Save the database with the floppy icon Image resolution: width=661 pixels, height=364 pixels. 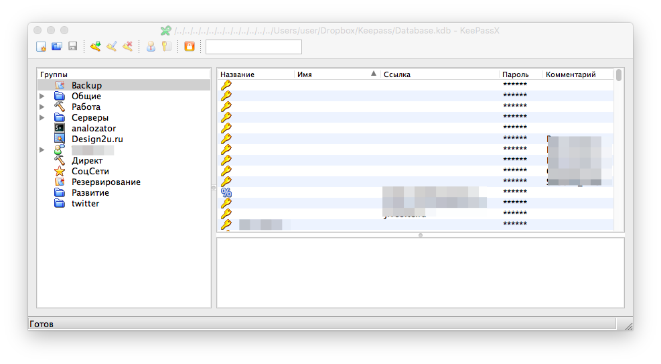(73, 46)
